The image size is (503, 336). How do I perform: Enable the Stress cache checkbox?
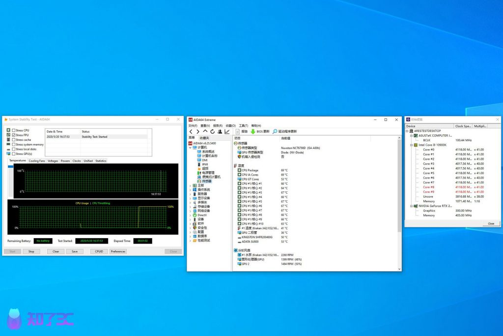(x=14, y=140)
